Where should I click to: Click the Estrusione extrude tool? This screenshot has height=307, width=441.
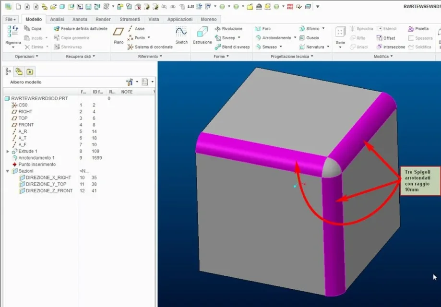tap(202, 35)
